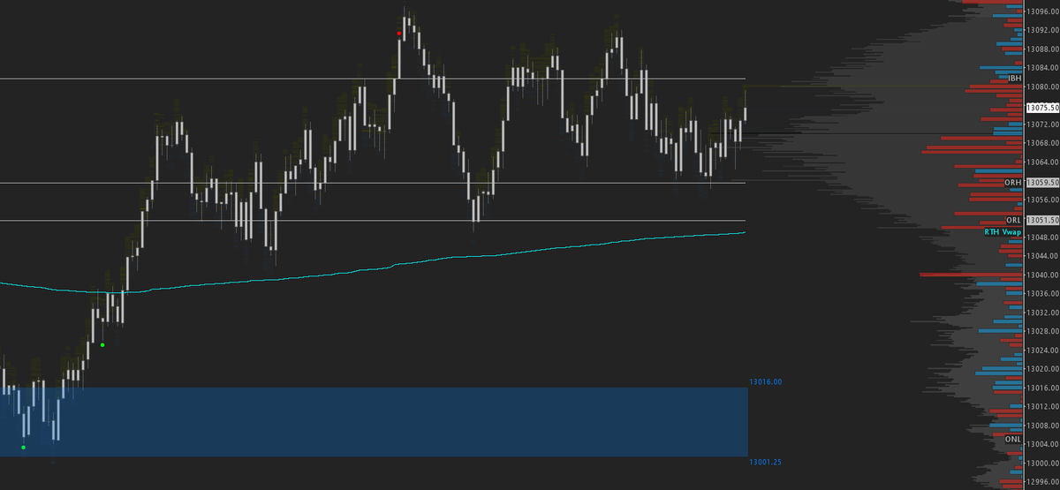The height and width of the screenshot is (490, 1060).
Task: Click the 13088.00 price axis label
Action: pyautogui.click(x=1043, y=49)
